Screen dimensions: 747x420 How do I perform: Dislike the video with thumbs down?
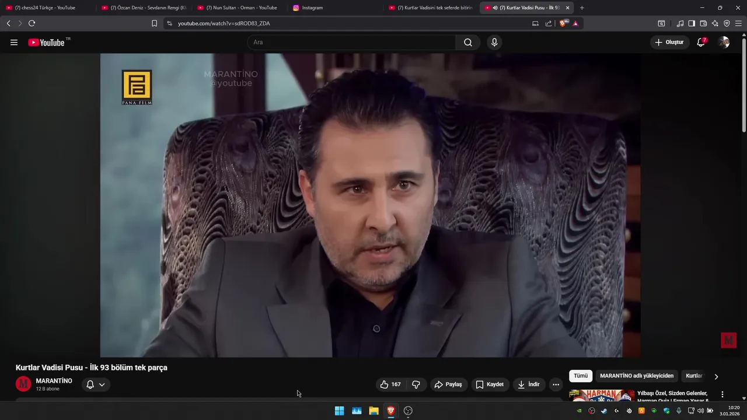click(x=416, y=384)
